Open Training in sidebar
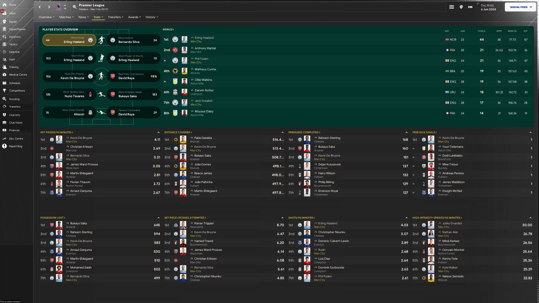 13,67
